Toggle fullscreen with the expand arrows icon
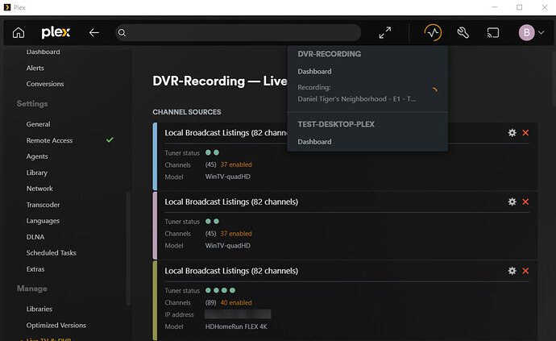 pos(384,32)
